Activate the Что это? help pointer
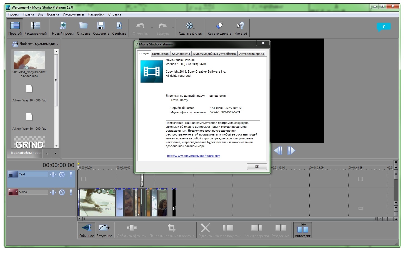406x253 pixels. click(x=240, y=28)
